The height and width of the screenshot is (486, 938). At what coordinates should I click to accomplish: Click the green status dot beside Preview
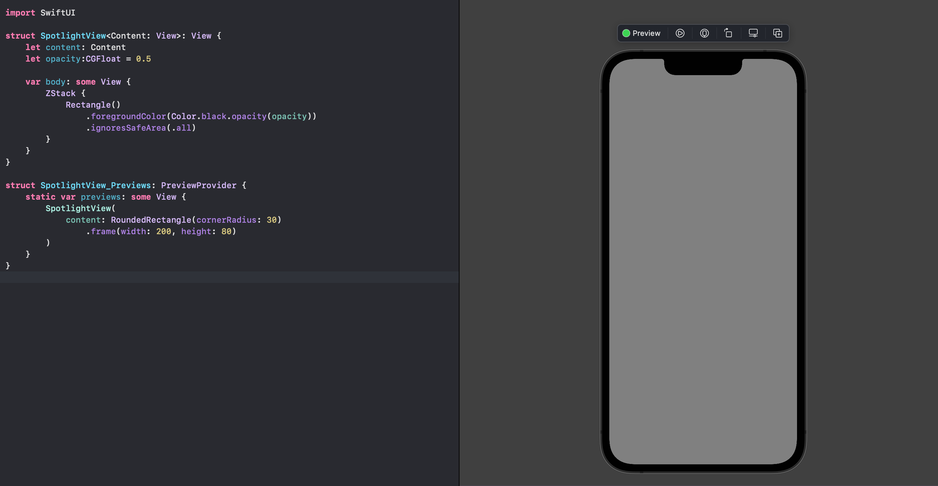click(626, 33)
